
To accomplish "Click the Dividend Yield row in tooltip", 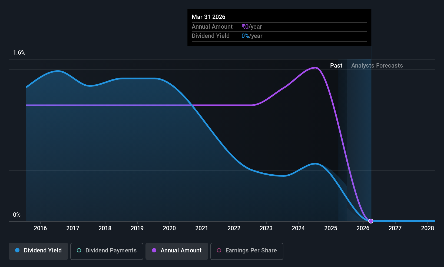I will pos(279,36).
